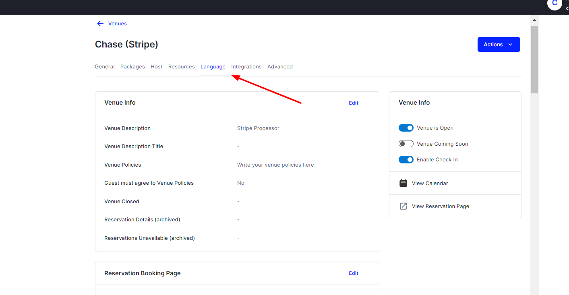Screen dimensions: 569x295
Task: Switch to the General tab
Action: [x=105, y=66]
